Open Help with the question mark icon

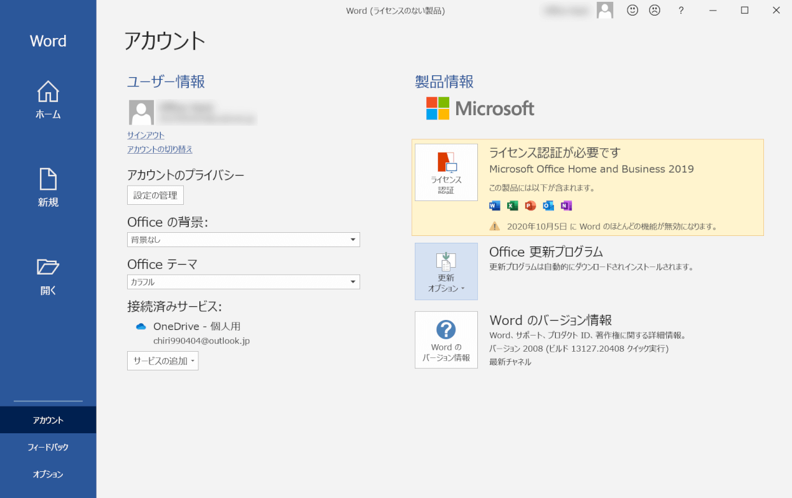coord(681,10)
